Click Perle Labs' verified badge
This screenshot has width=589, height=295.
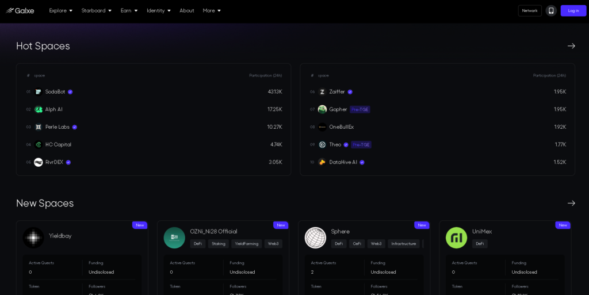pos(74,127)
